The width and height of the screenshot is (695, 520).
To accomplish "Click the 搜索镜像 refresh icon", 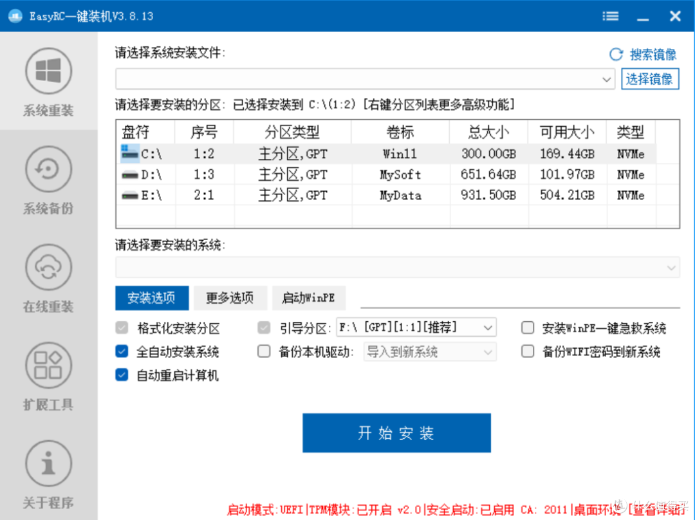I will point(616,55).
